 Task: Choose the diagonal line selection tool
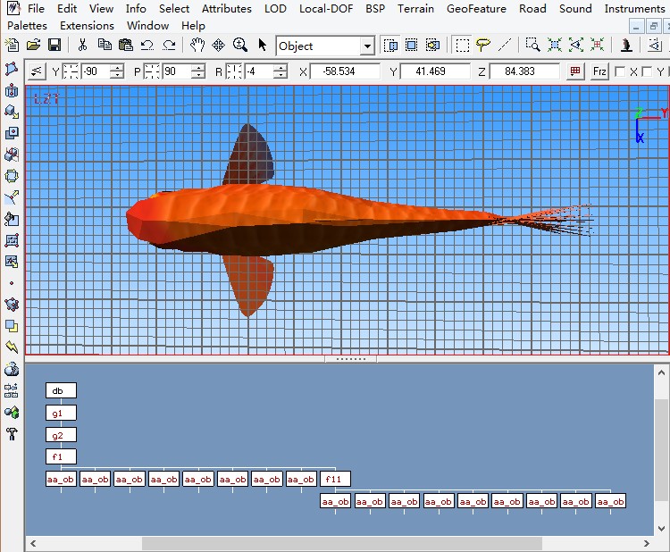click(x=505, y=45)
